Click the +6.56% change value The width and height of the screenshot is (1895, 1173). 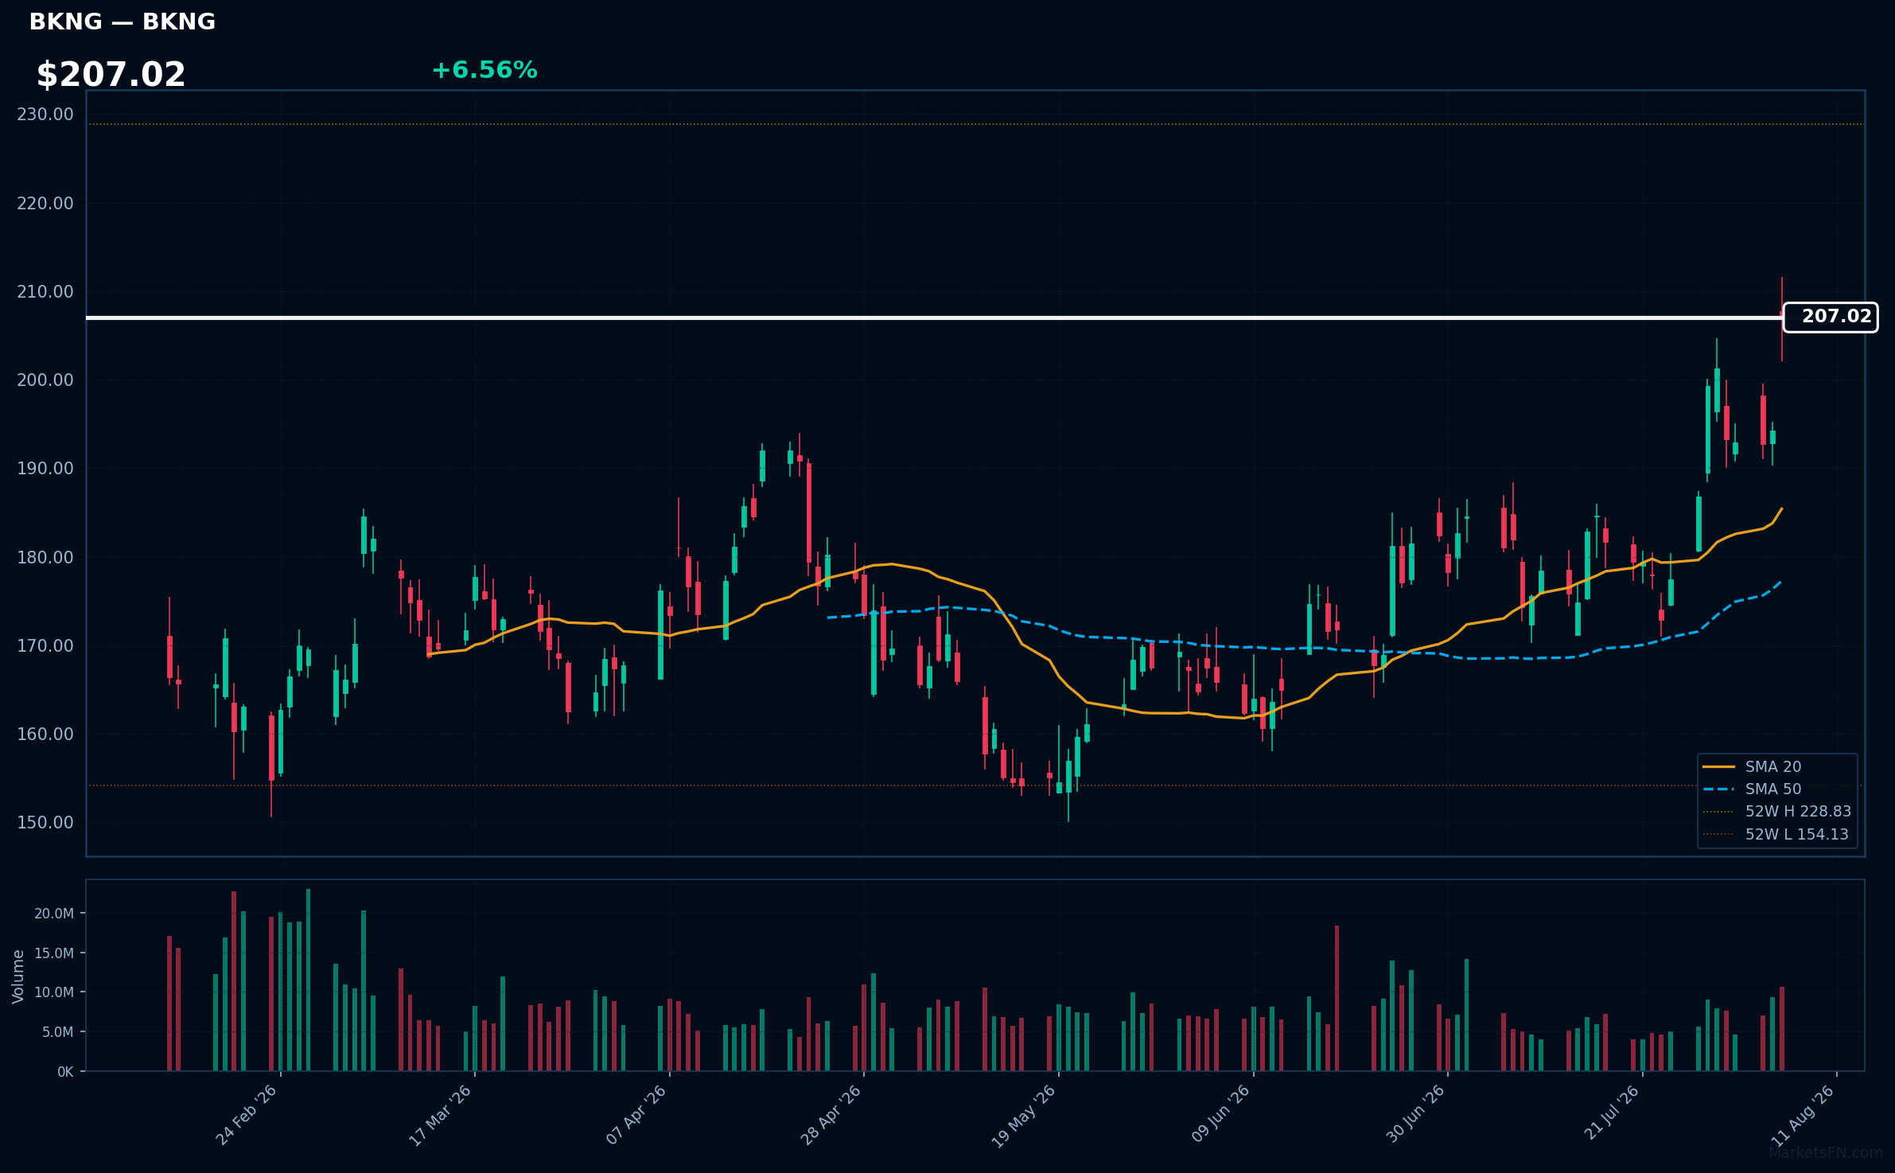point(484,70)
